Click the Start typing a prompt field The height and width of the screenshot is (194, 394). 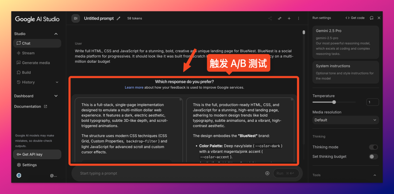tap(171, 173)
